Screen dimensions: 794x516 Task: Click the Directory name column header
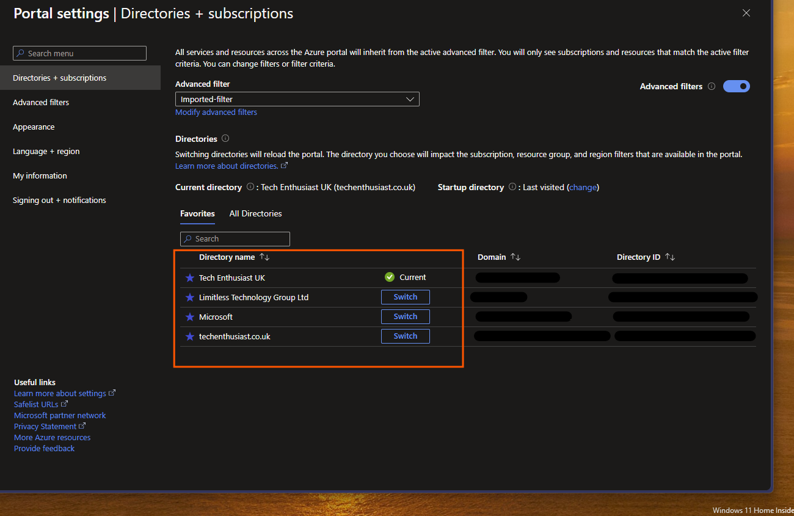227,257
